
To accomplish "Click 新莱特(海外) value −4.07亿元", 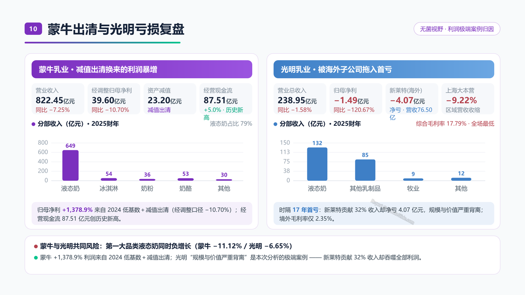I will point(407,101).
